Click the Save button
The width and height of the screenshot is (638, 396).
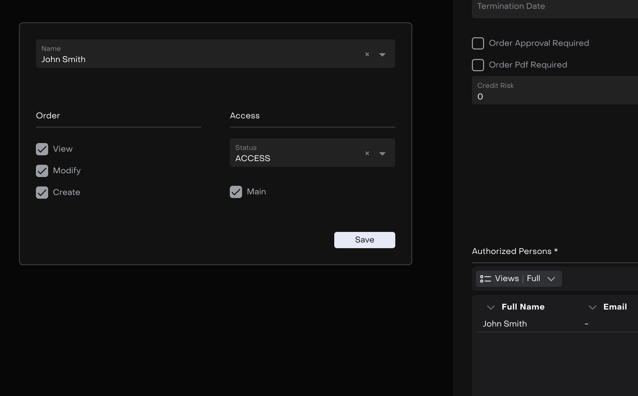[x=364, y=240]
